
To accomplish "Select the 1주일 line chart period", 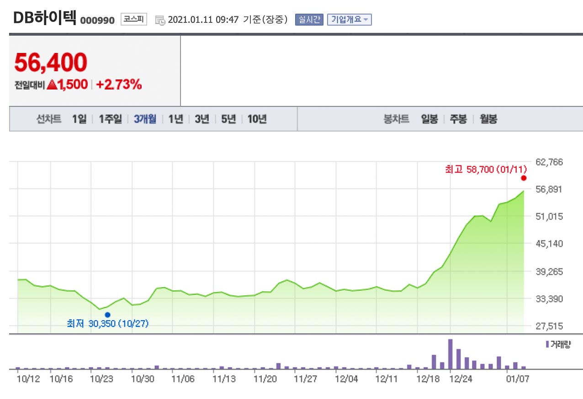I will pyautogui.click(x=111, y=119).
